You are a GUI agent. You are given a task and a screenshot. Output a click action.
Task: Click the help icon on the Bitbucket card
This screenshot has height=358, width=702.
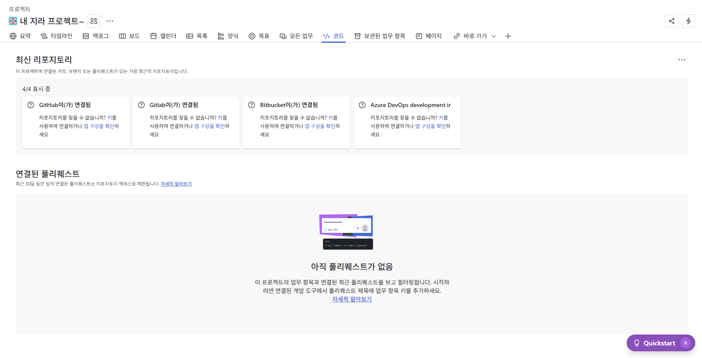[252, 105]
